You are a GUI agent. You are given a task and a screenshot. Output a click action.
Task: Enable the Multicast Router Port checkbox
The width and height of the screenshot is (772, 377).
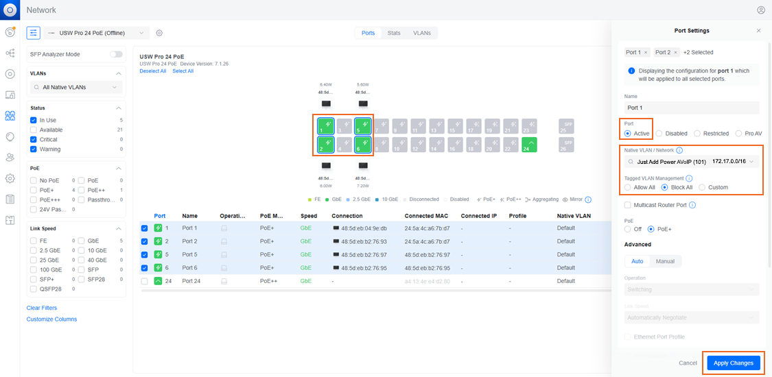coord(627,205)
